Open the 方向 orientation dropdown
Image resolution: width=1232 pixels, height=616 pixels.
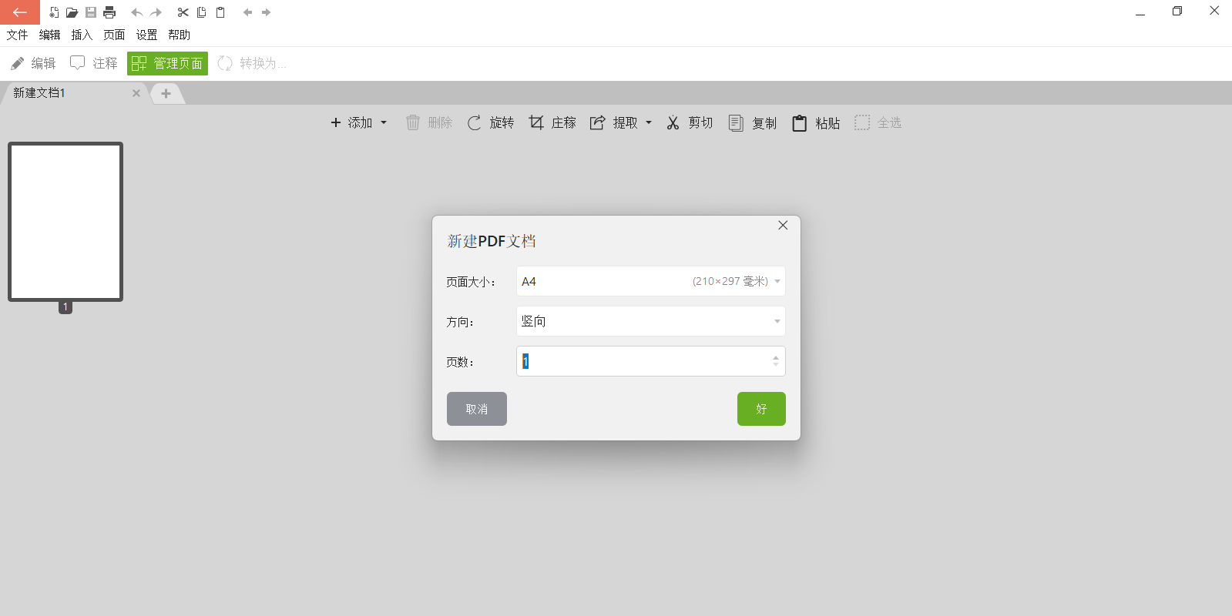[x=777, y=322]
